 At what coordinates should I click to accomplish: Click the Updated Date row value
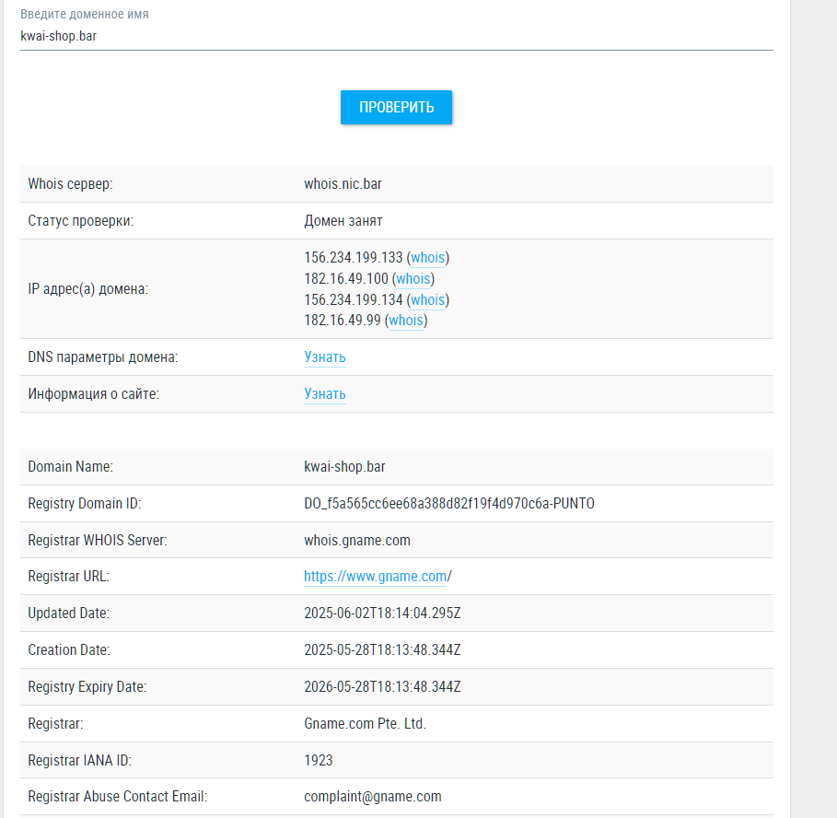point(383,613)
